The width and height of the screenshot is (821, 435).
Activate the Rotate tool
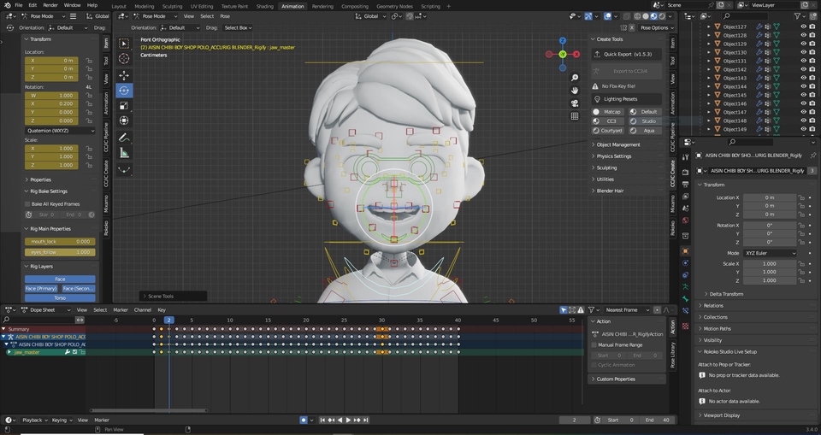pyautogui.click(x=124, y=91)
